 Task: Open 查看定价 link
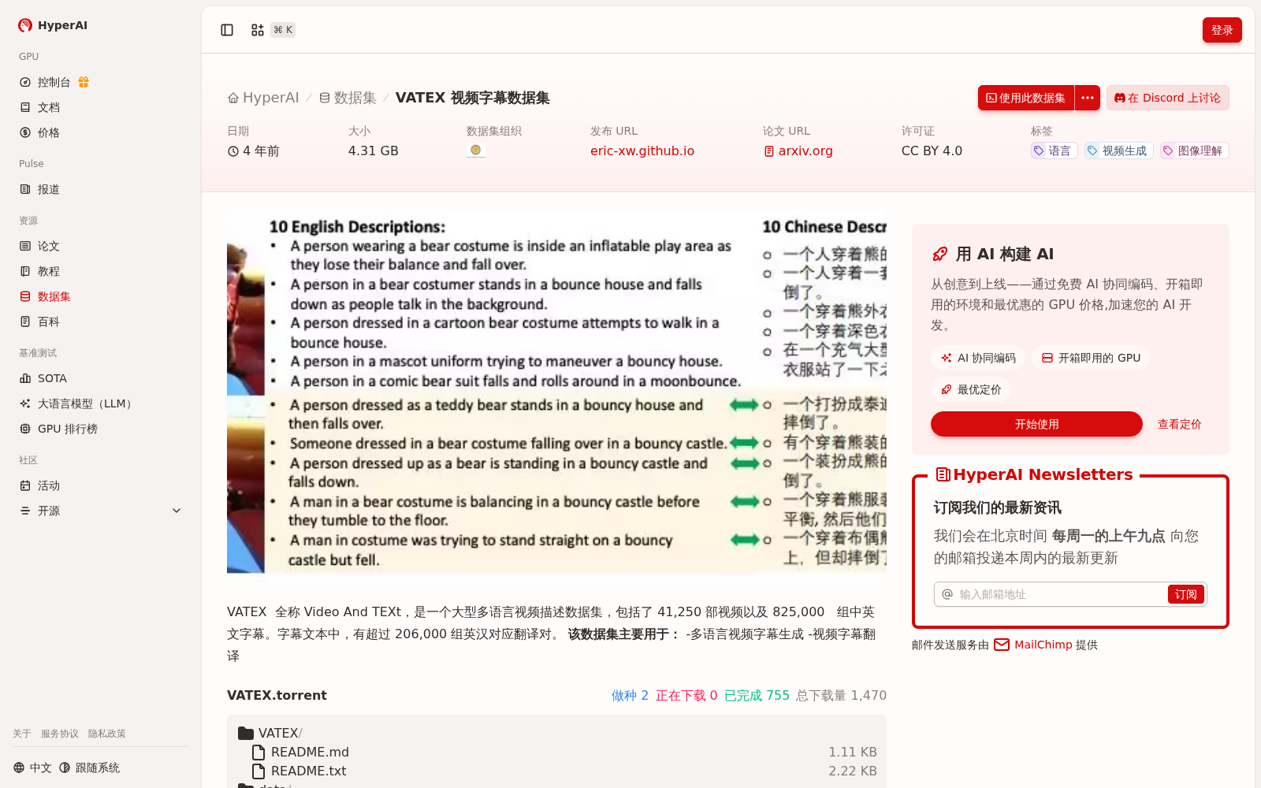1179,424
